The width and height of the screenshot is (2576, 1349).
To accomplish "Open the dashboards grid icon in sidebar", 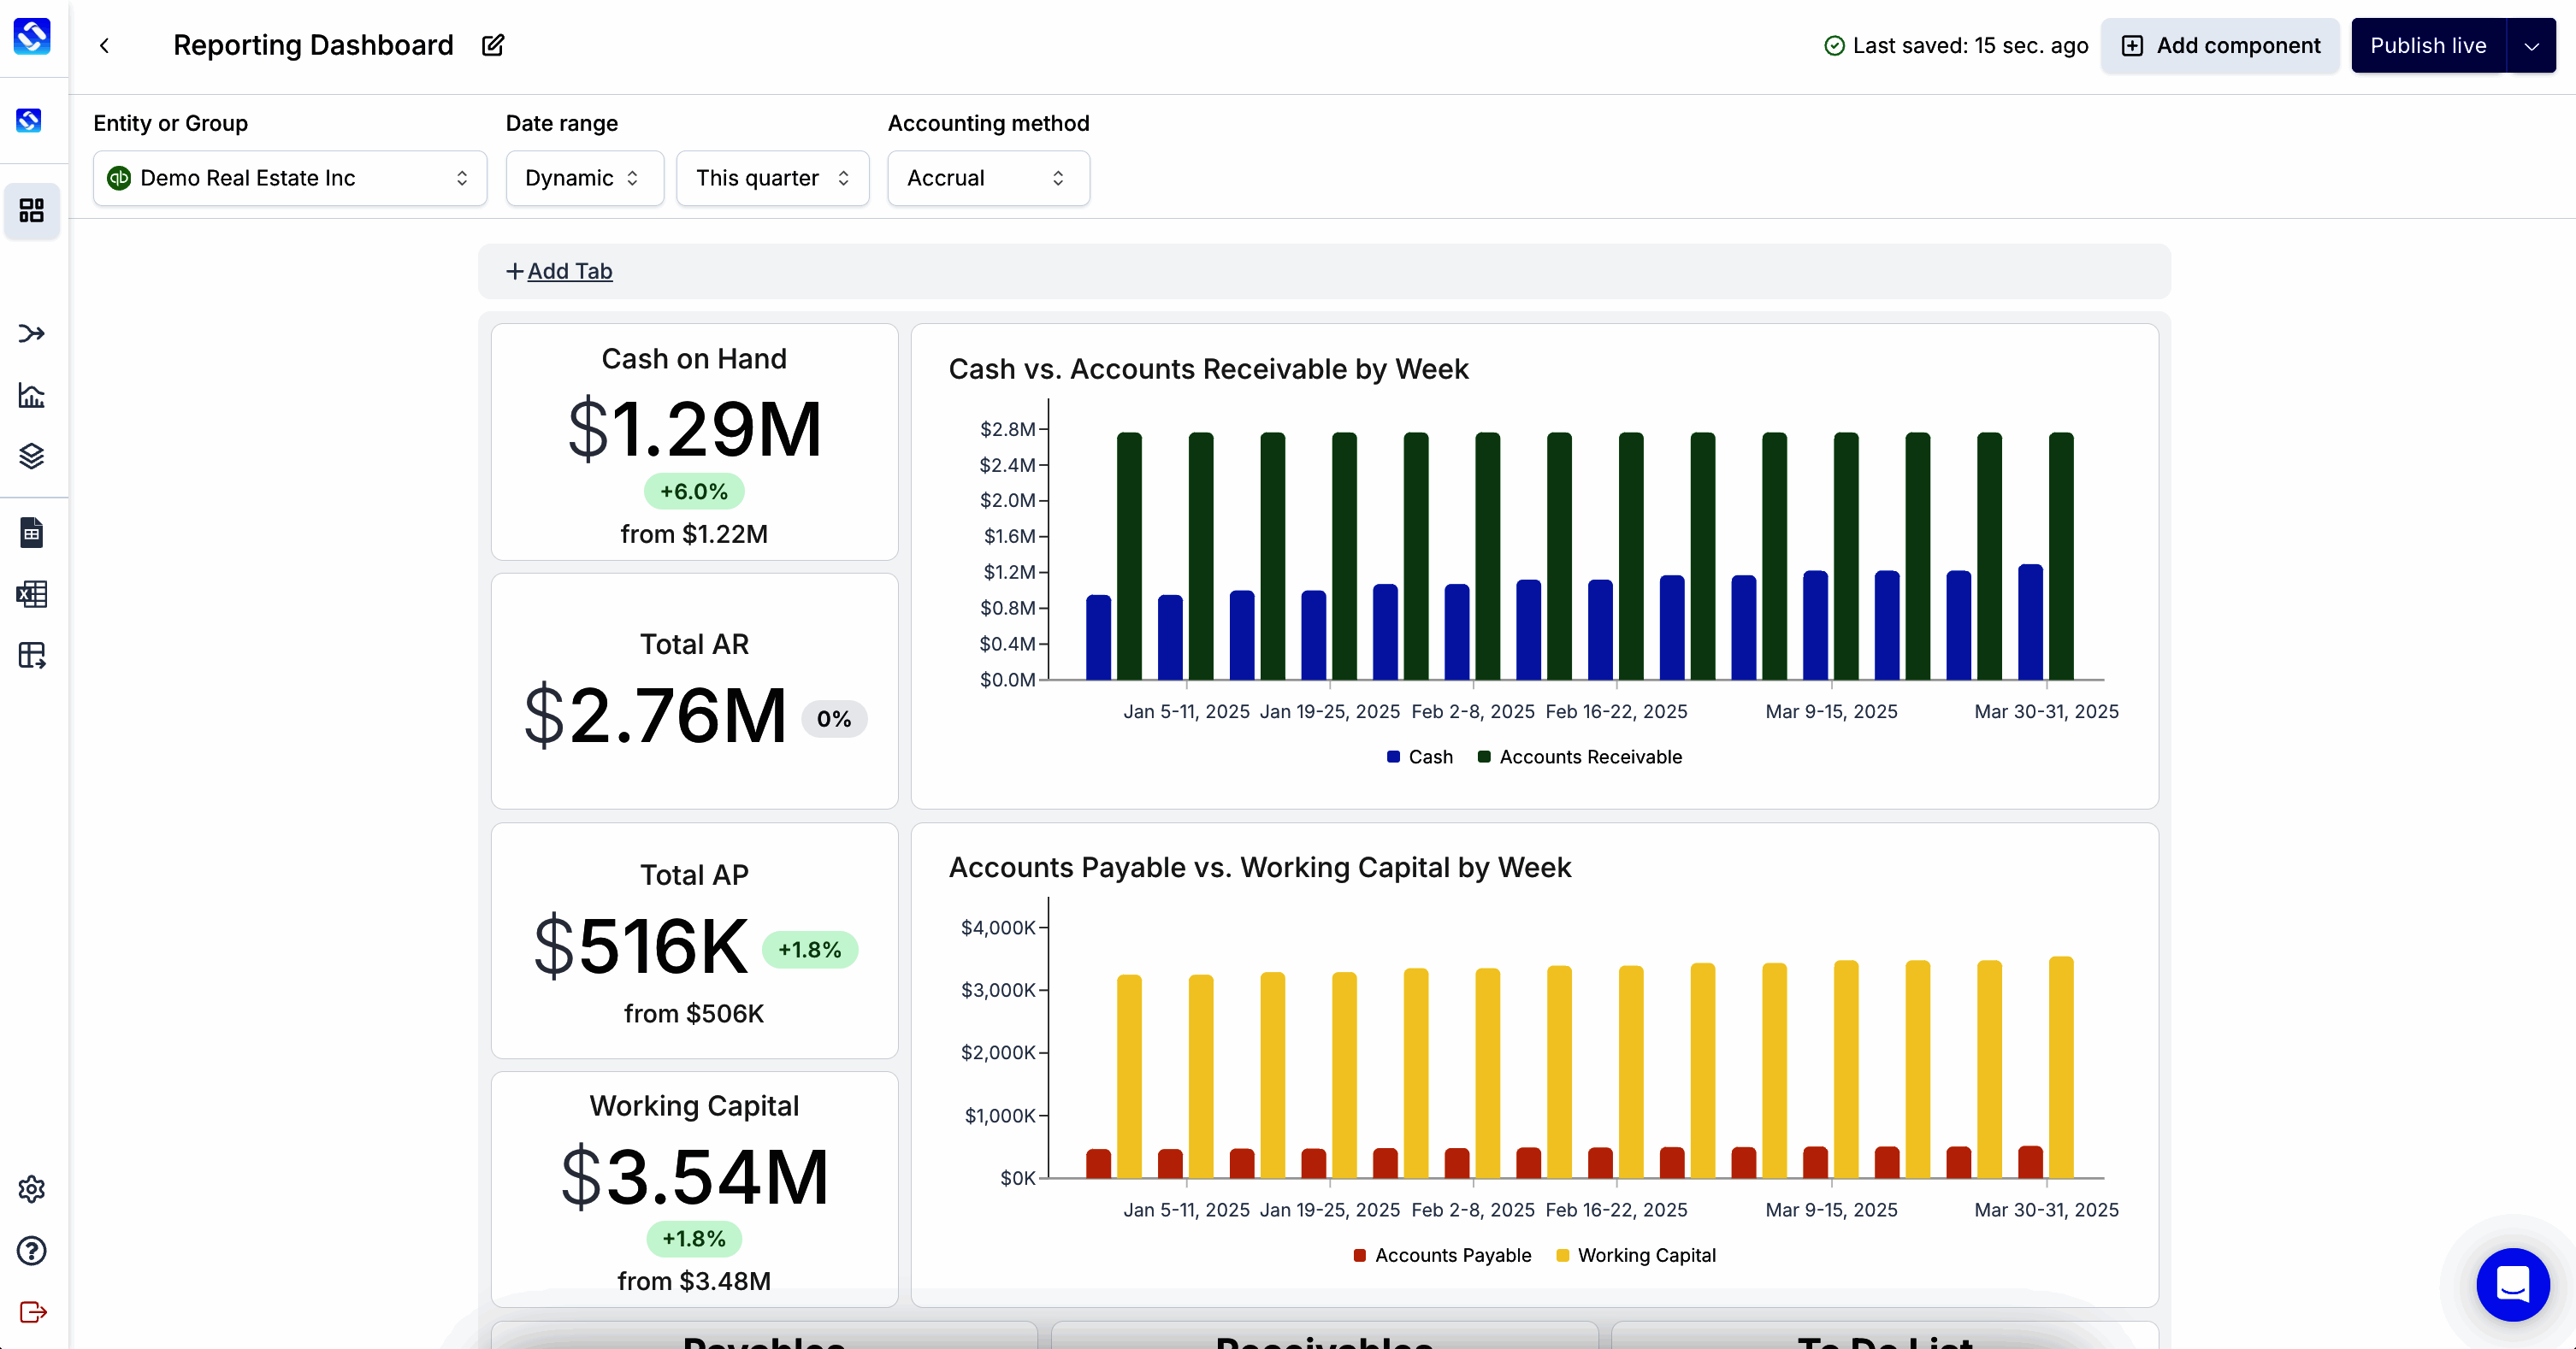I will pyautogui.click(x=32, y=209).
